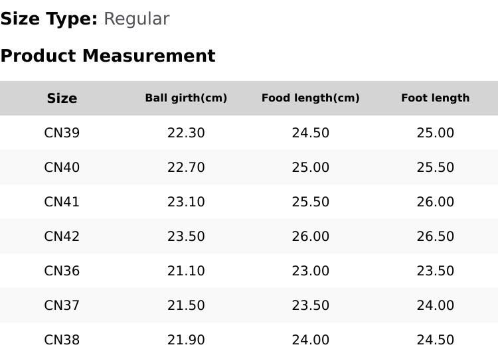Click the Size Type label
The height and width of the screenshot is (357, 498).
[x=49, y=19]
